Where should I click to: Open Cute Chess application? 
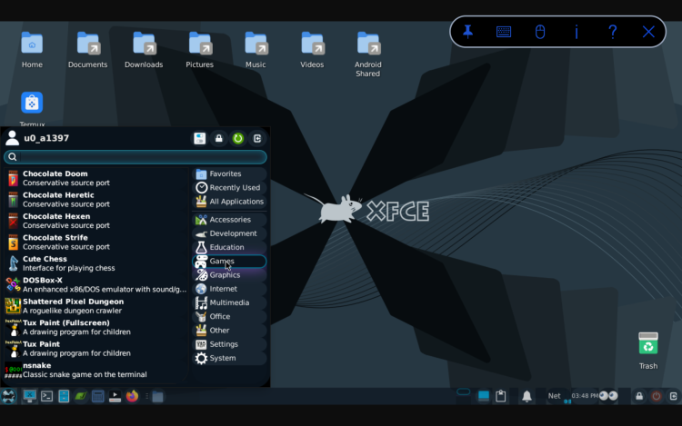click(x=96, y=263)
